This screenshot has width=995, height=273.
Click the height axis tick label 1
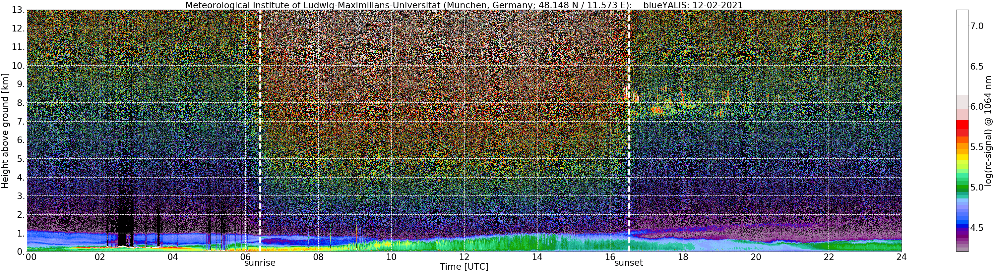[x=21, y=233]
